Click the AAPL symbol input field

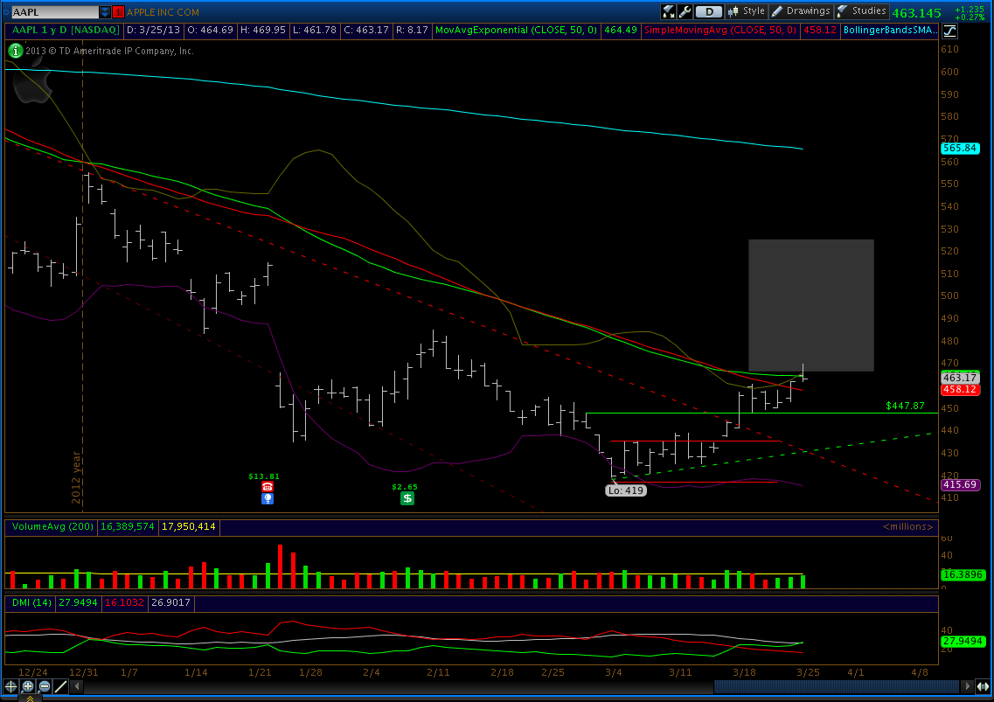pyautogui.click(x=54, y=12)
